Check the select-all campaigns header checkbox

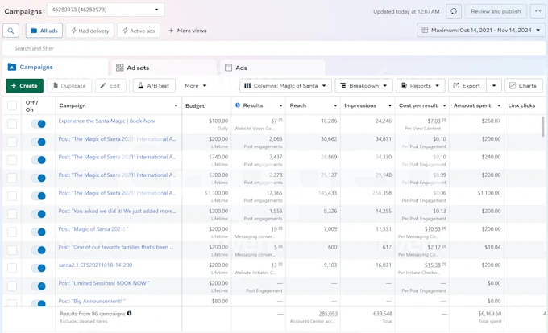11,105
